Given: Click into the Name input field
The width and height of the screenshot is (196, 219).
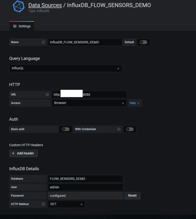Looking at the screenshot, I should 85,42.
